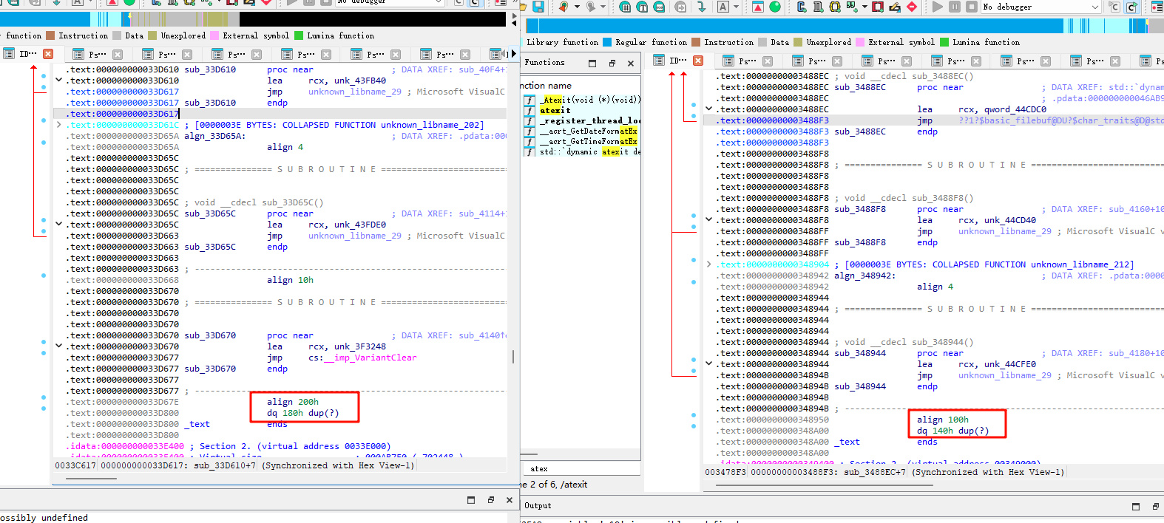Open the back-navigation history dropdown arrow
Image resolution: width=1164 pixels, height=523 pixels.
point(575,7)
